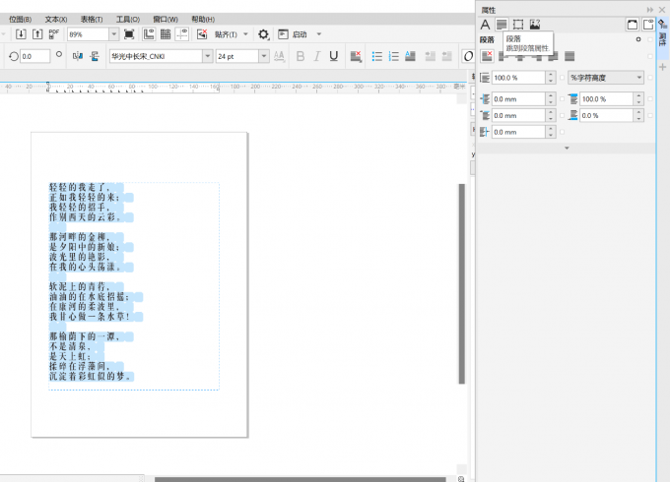This screenshot has height=482, width=670.
Task: Toggle checkbox beside line spacing 100.0 % field
Action: point(563,78)
